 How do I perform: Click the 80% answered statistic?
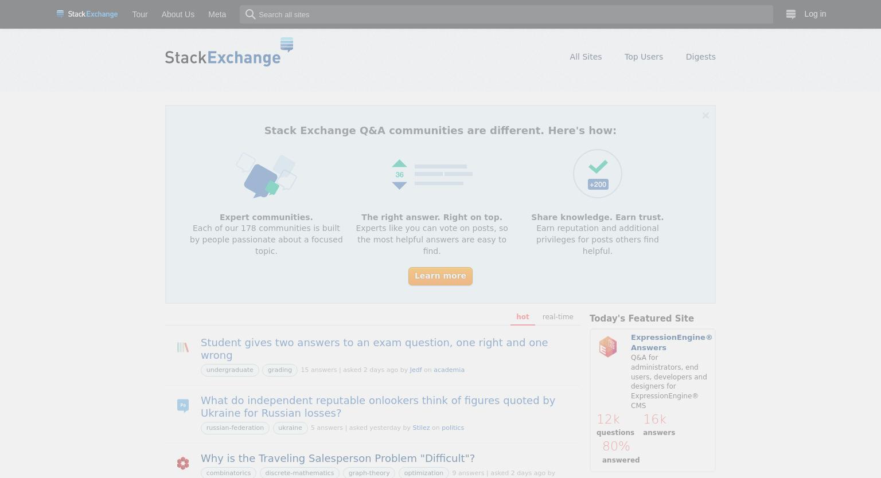click(x=621, y=452)
